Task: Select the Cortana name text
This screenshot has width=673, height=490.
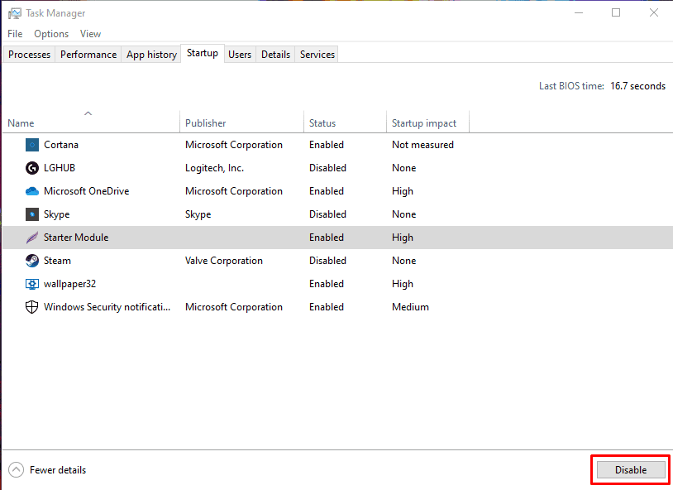Action: (x=61, y=145)
